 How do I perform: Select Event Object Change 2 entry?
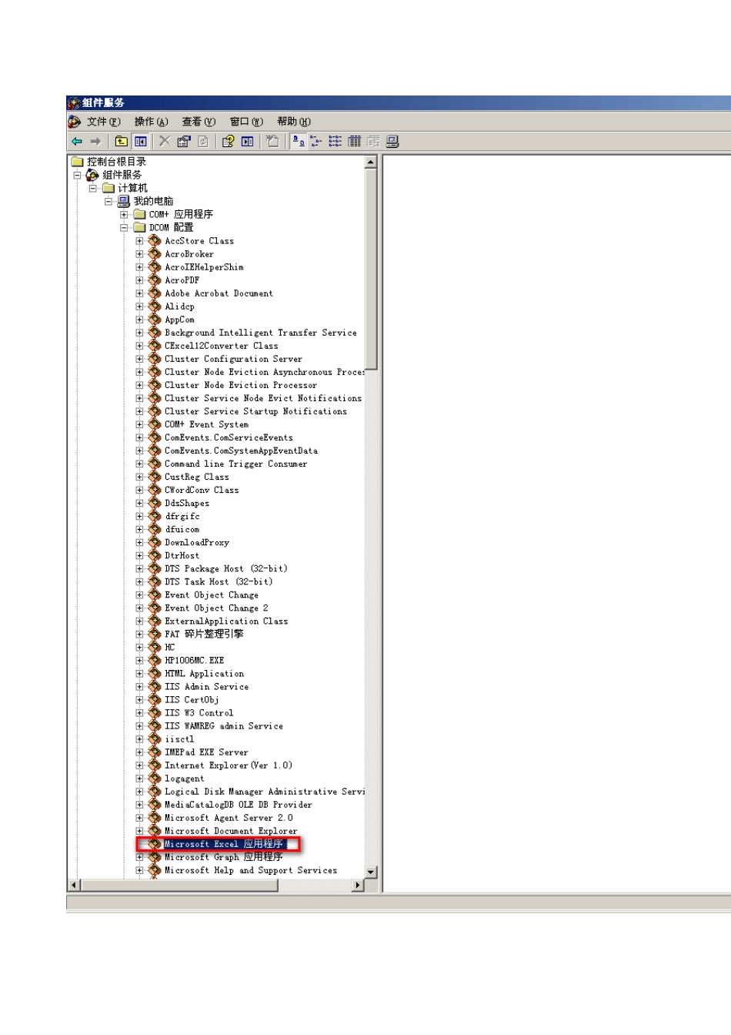216,608
